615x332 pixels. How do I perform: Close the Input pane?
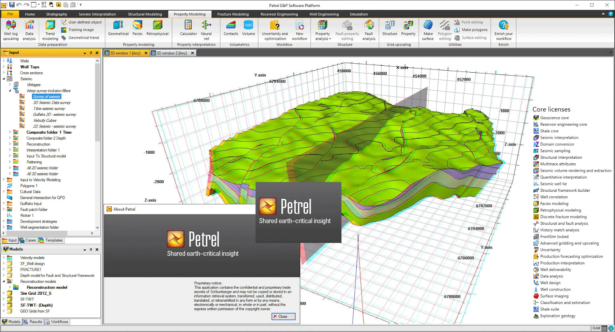point(97,53)
